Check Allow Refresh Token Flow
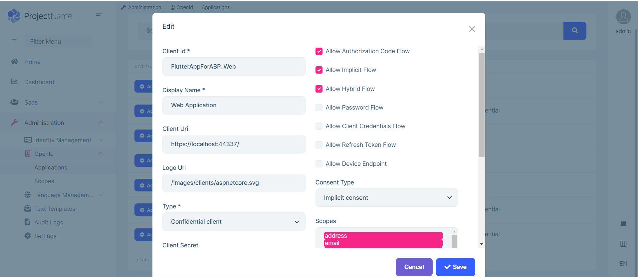This screenshot has height=277, width=638. point(319,145)
